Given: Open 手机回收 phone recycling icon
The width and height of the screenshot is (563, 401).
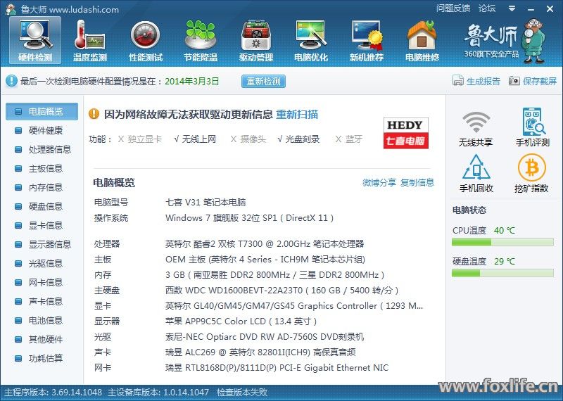Looking at the screenshot, I should (476, 174).
